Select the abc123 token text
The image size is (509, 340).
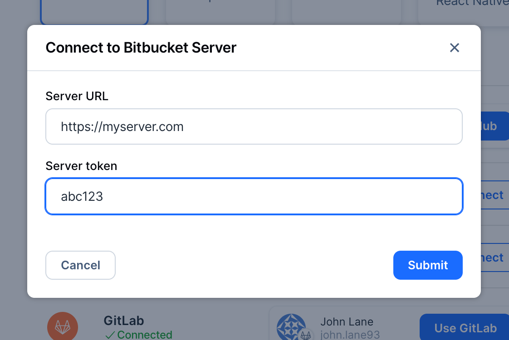point(82,196)
